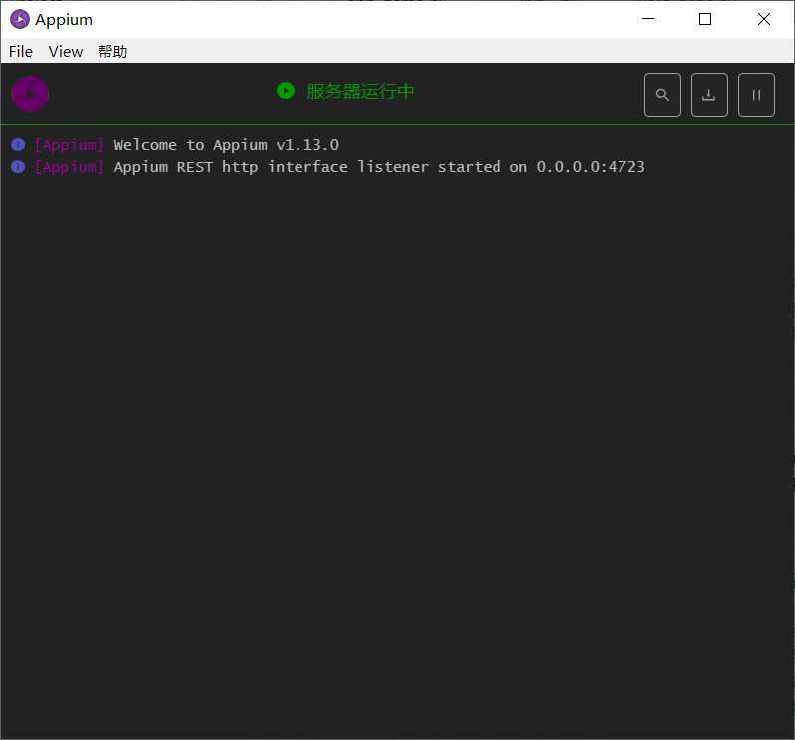Image resolution: width=795 pixels, height=740 pixels.
Task: Select the '服务器运行中' status text
Action: click(x=360, y=92)
